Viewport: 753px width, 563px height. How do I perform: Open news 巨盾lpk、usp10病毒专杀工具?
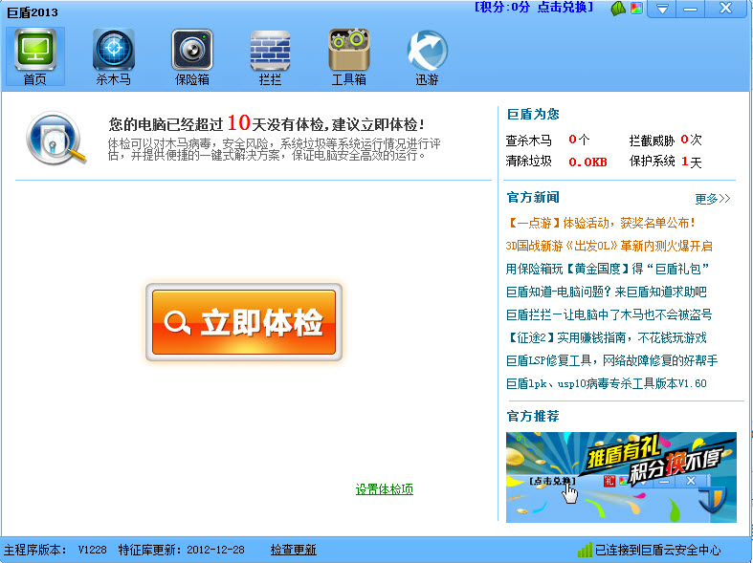coord(606,383)
